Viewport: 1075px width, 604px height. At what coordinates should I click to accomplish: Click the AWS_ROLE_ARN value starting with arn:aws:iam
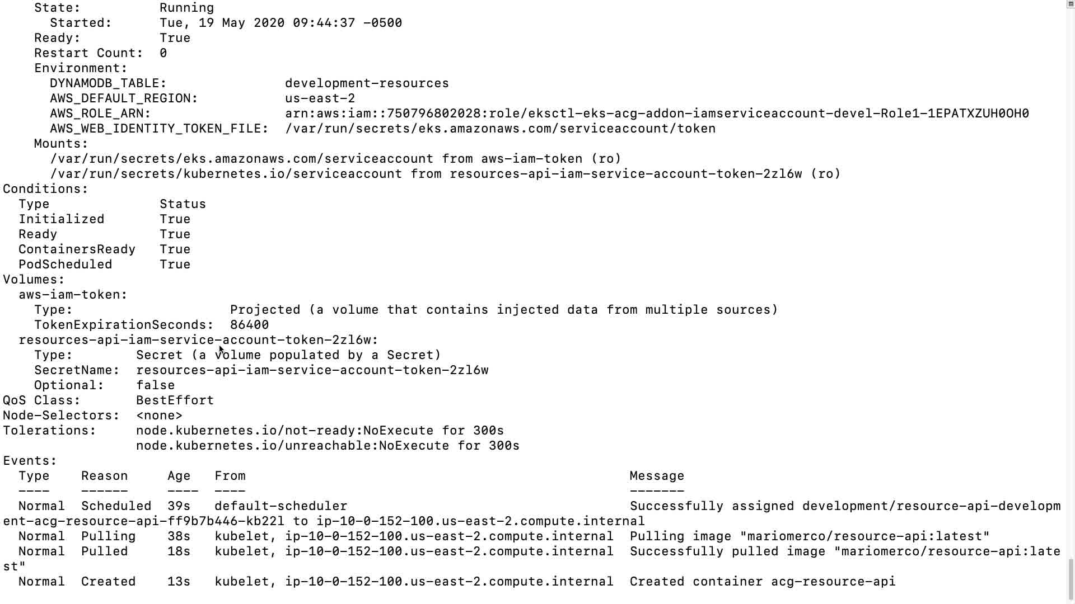656,114
